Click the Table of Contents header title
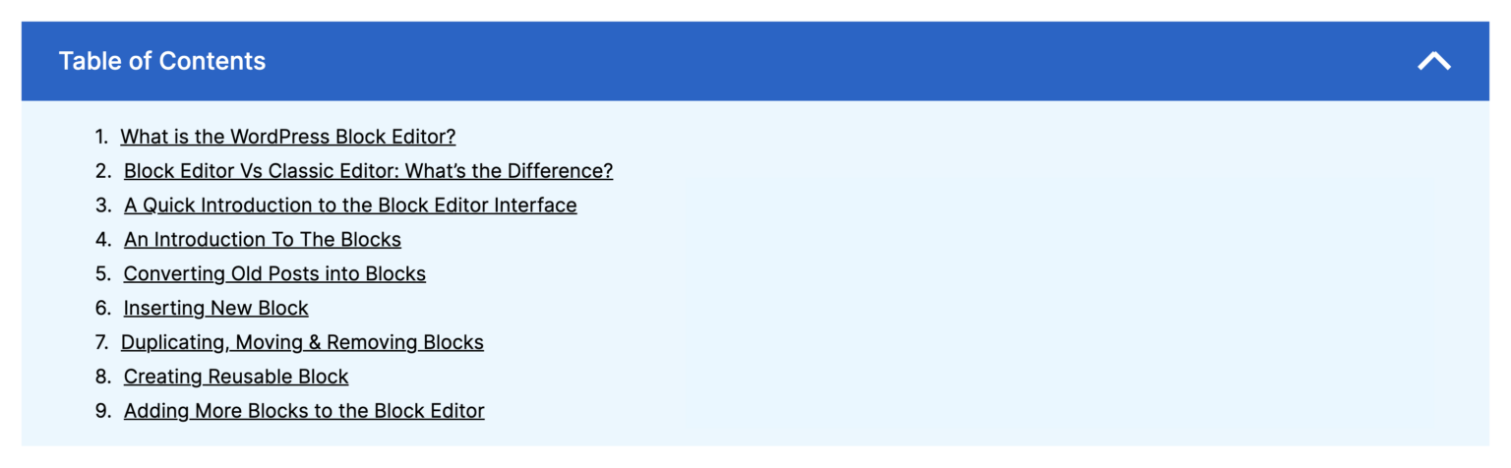The image size is (1511, 468). click(162, 61)
